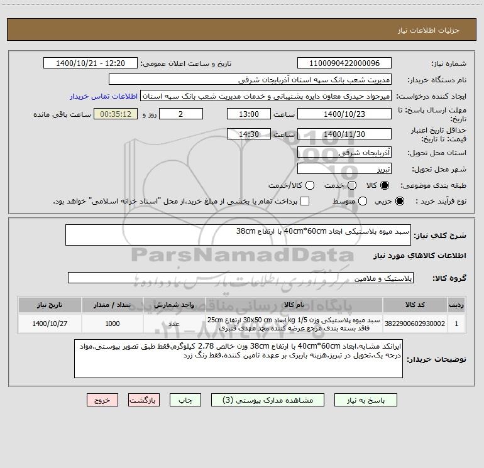Image resolution: width=484 pixels, height=468 pixels.
Task: Click the delivery province field آذربایجان شرقی
Action: click(x=344, y=153)
